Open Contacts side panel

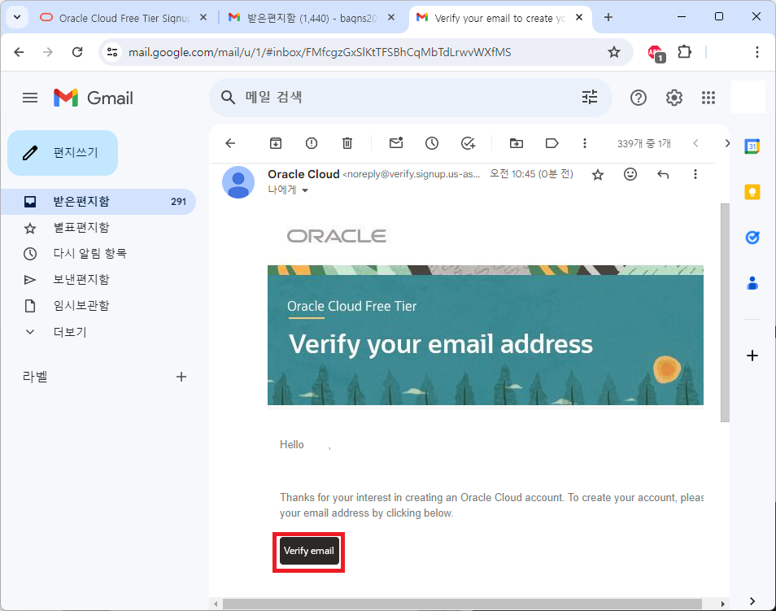pyautogui.click(x=752, y=283)
